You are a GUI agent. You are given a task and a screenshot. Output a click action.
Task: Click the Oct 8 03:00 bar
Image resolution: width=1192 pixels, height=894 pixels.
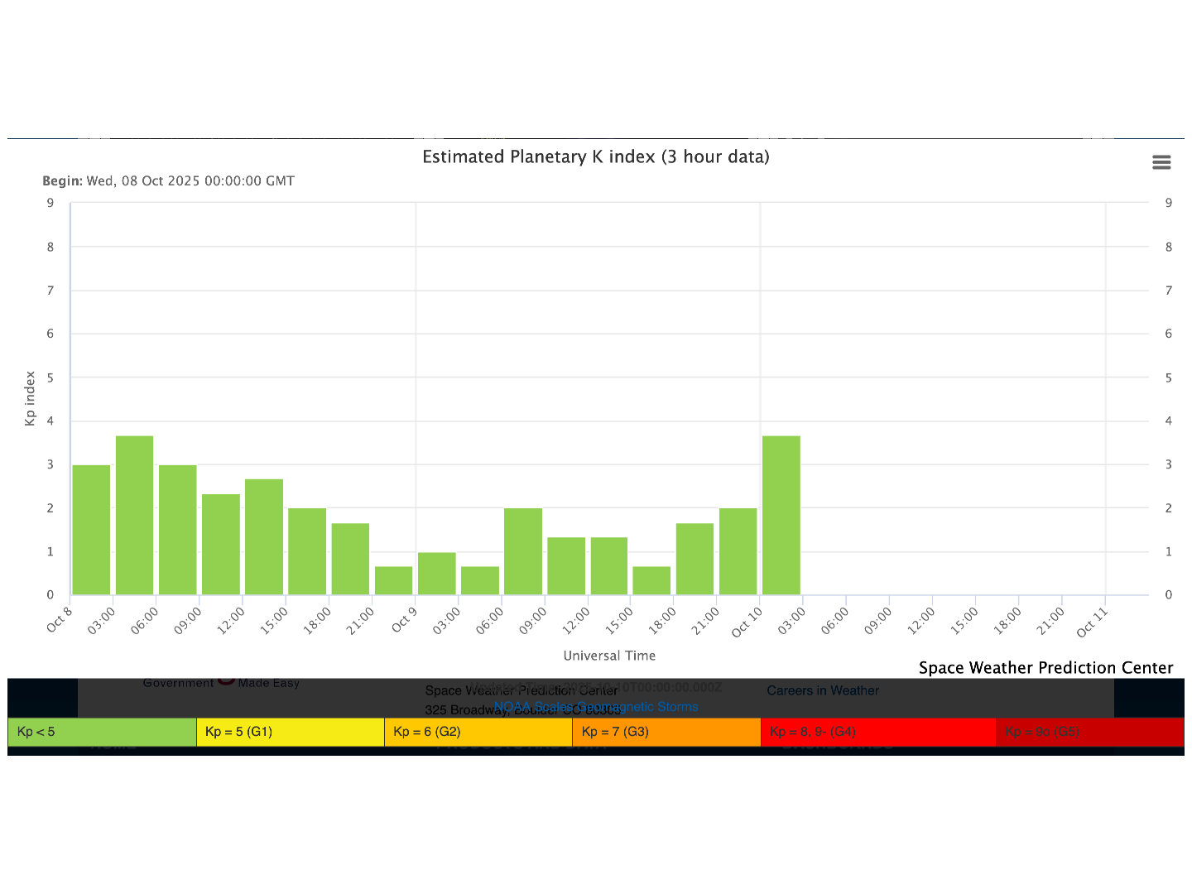pos(134,515)
